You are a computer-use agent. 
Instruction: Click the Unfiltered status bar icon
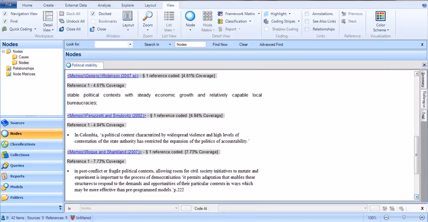coord(73,217)
